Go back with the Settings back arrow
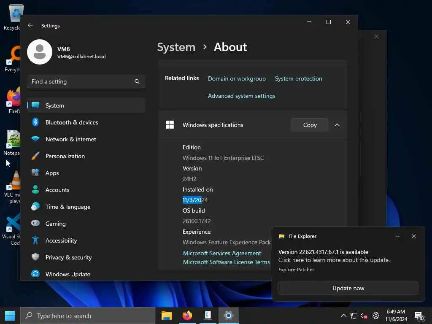 point(30,25)
